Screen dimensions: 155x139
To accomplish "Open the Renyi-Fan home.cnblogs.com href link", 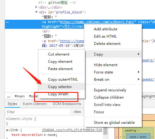I will [x=97, y=22].
